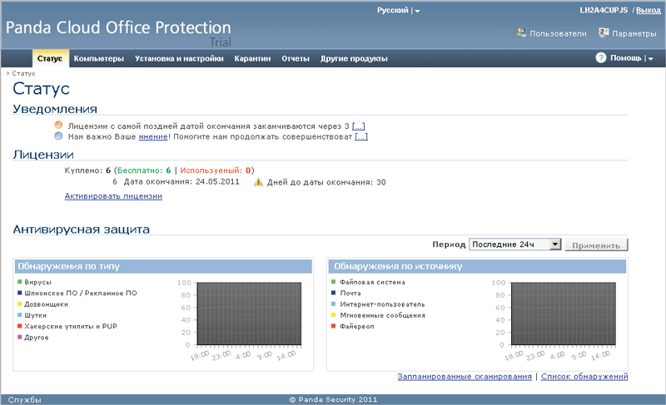Switch to the Статус tab
Viewport: 666px width, 405px height.
coord(50,58)
